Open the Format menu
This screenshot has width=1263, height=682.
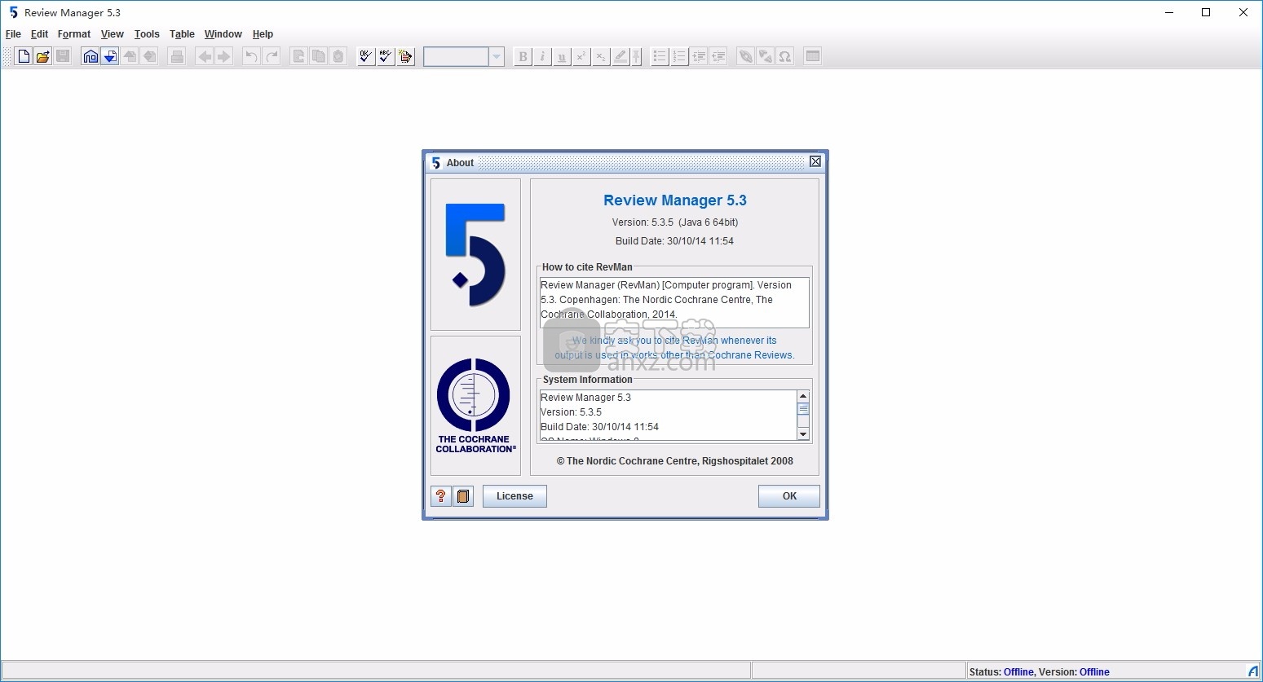point(74,34)
